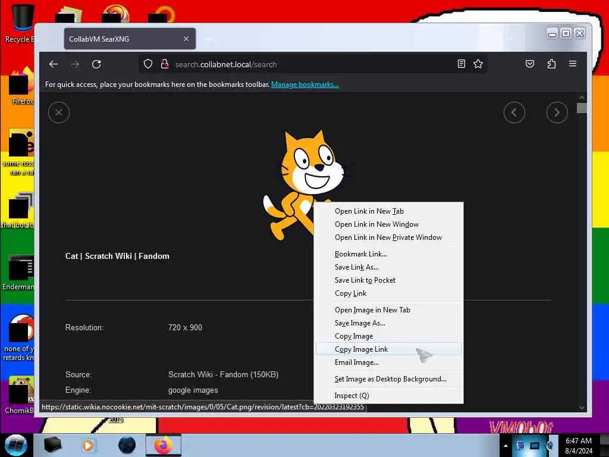This screenshot has height=457, width=609.
Task: Choose Set Image as Desktop Background
Action: (x=388, y=379)
